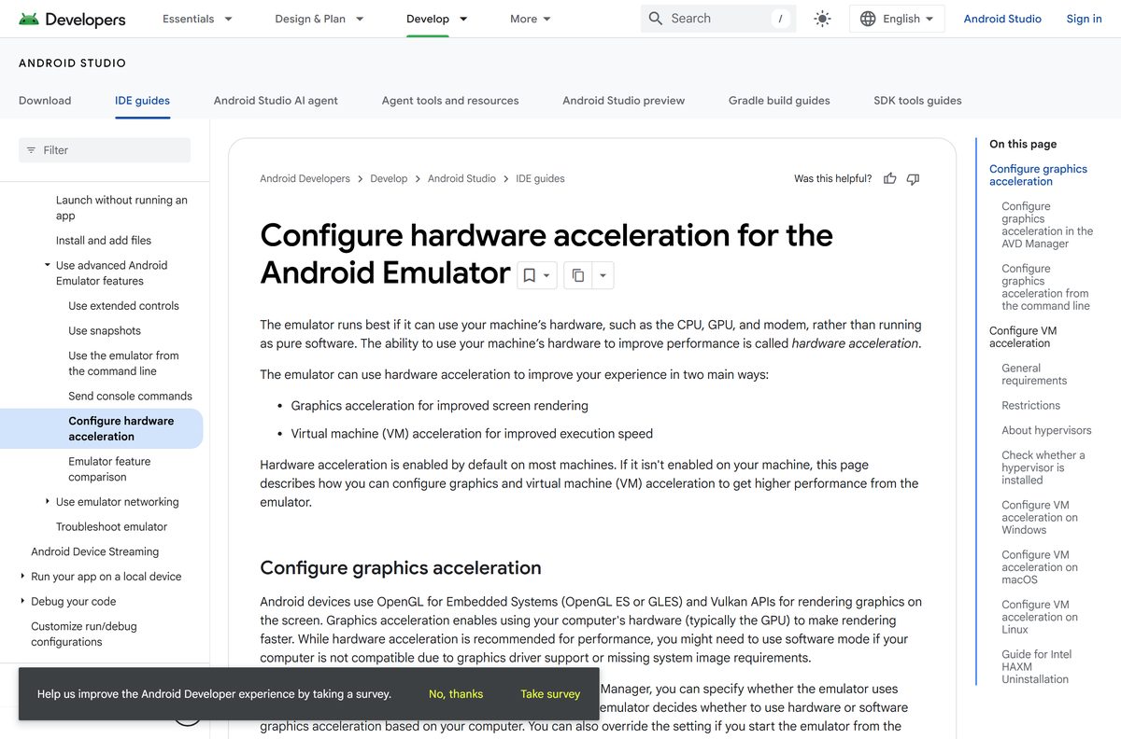Click the Android Studio header link
This screenshot has height=739, width=1121.
coord(1002,19)
